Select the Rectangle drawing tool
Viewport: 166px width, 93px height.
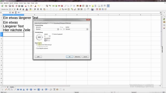18,90
